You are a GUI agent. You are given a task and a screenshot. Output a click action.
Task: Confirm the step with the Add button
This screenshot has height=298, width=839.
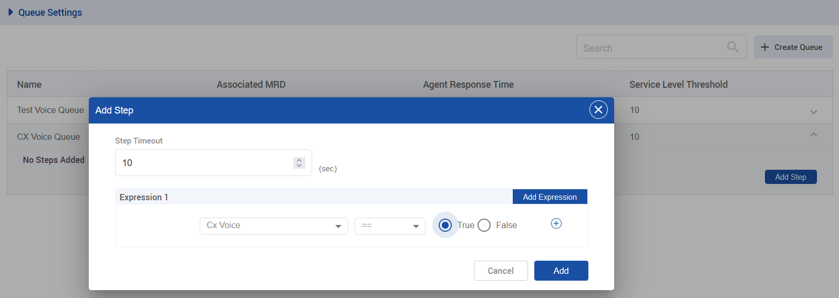coord(561,271)
